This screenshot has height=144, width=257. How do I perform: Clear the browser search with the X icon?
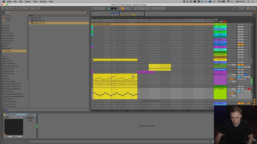[88, 13]
